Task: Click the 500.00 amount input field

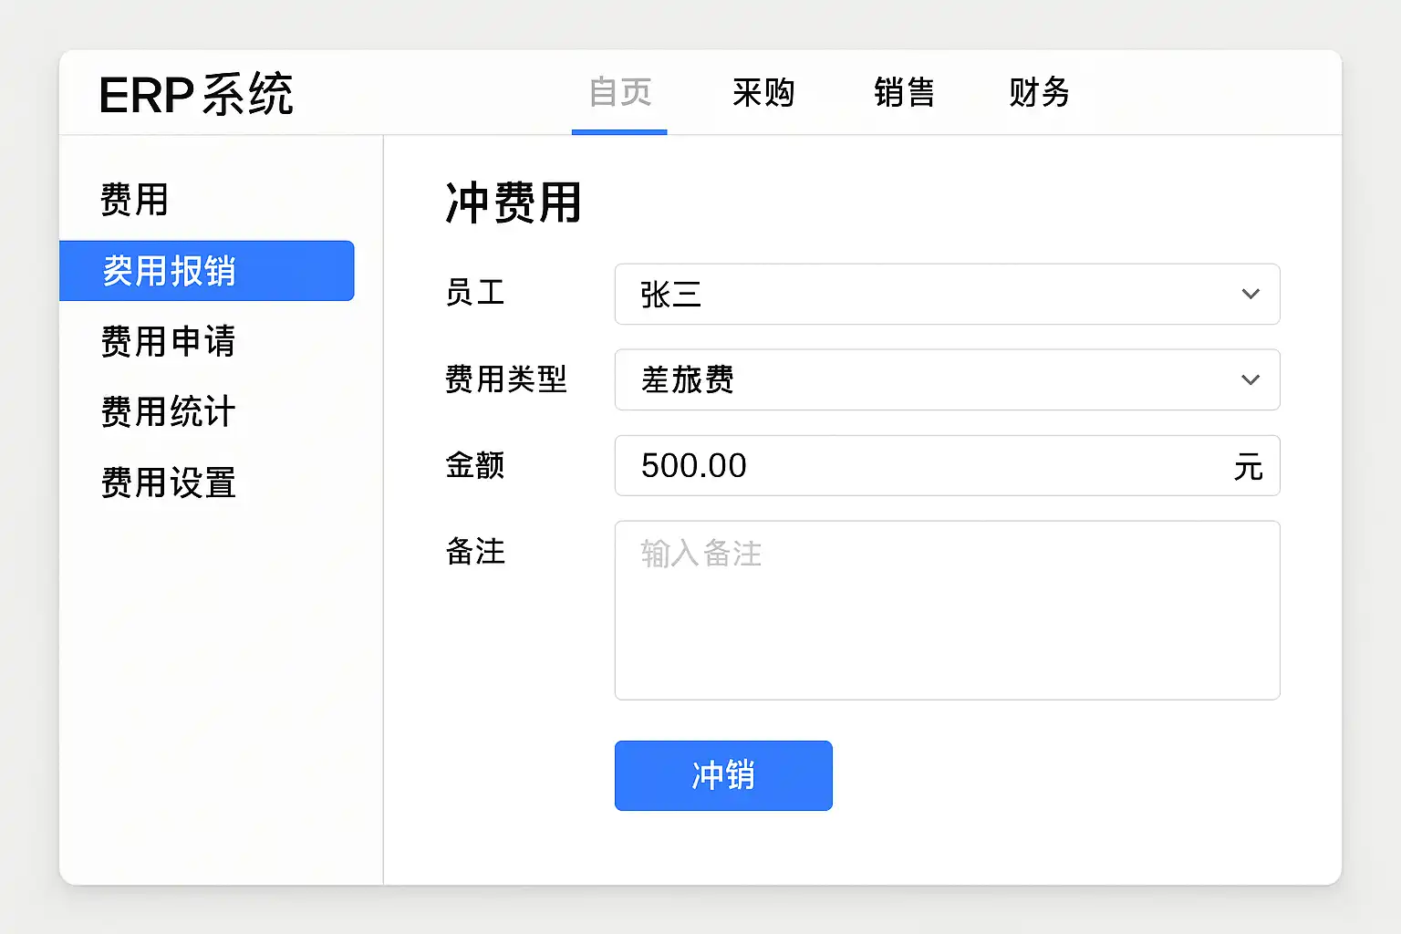Action: 921,466
